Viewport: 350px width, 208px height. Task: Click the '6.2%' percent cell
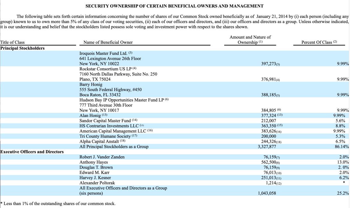(344, 178)
